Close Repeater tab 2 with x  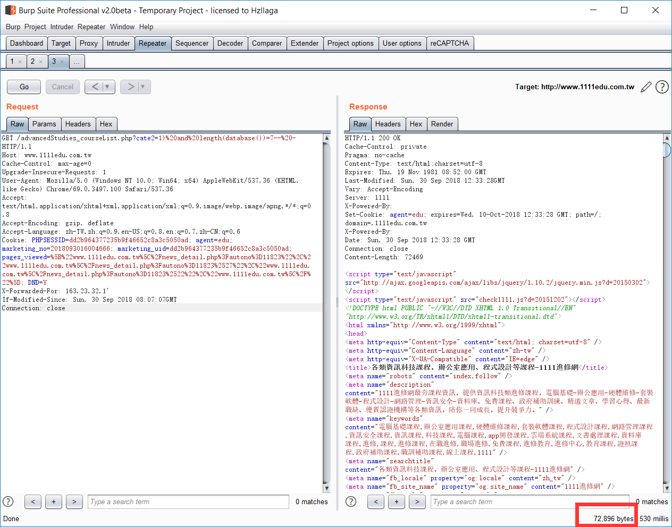[x=40, y=62]
